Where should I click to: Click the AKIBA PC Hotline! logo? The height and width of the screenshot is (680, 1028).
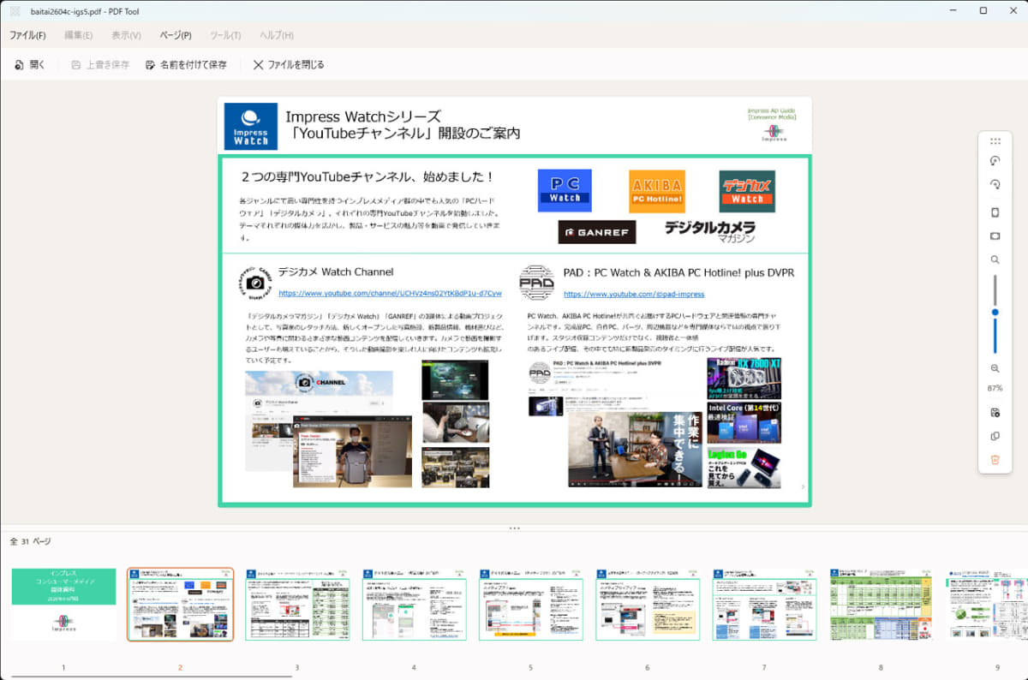656,191
